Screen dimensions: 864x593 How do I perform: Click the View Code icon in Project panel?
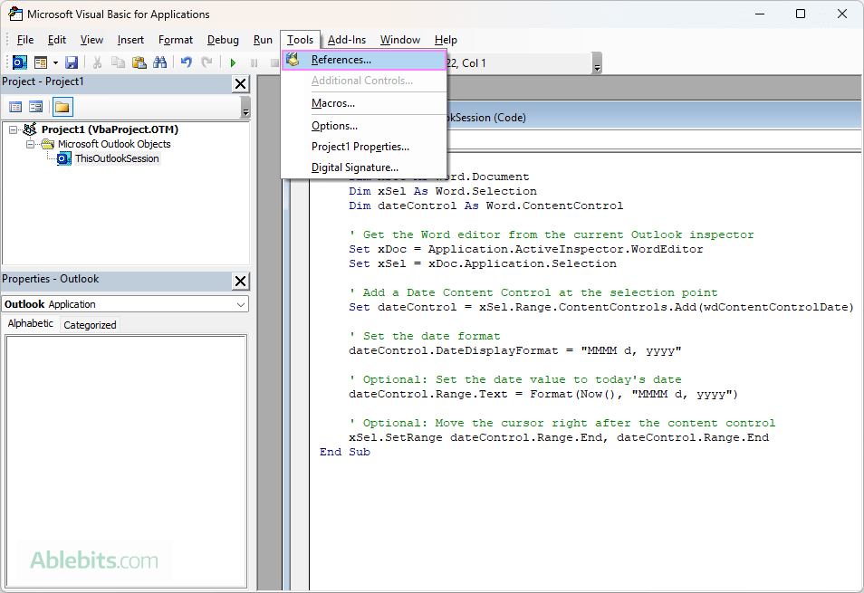pos(15,107)
